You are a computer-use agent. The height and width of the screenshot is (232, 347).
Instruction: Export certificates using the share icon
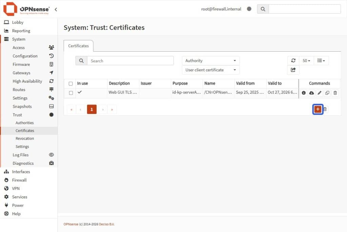[293, 70]
